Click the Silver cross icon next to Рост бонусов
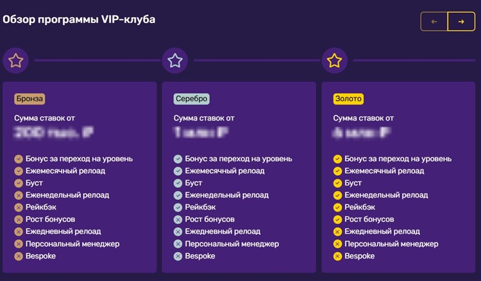 (x=178, y=219)
